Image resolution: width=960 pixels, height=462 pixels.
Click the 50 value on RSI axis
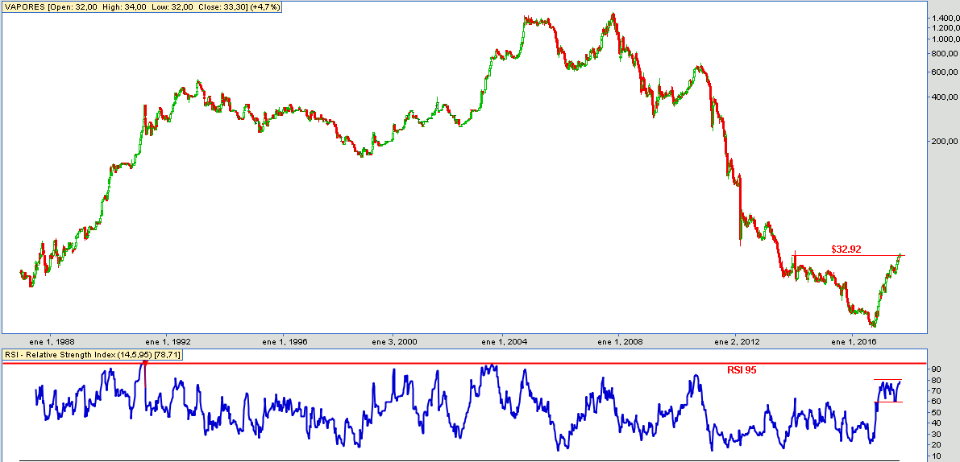click(936, 412)
